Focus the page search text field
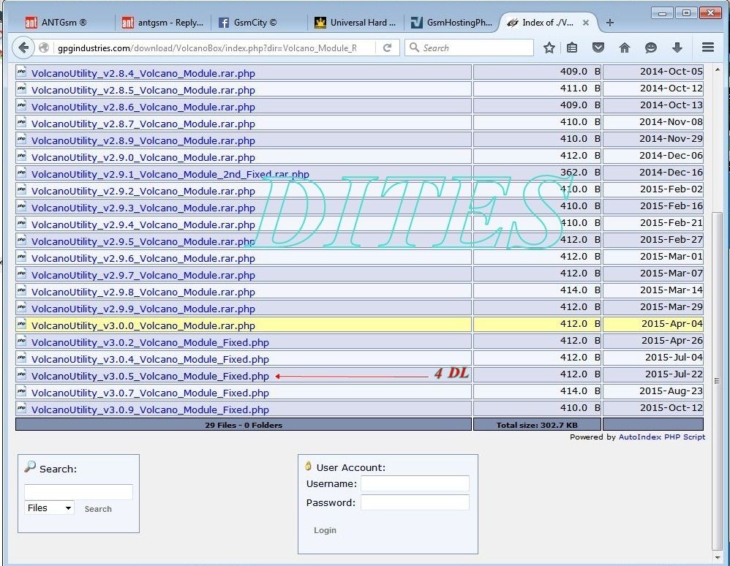The width and height of the screenshot is (730, 566). coord(78,492)
